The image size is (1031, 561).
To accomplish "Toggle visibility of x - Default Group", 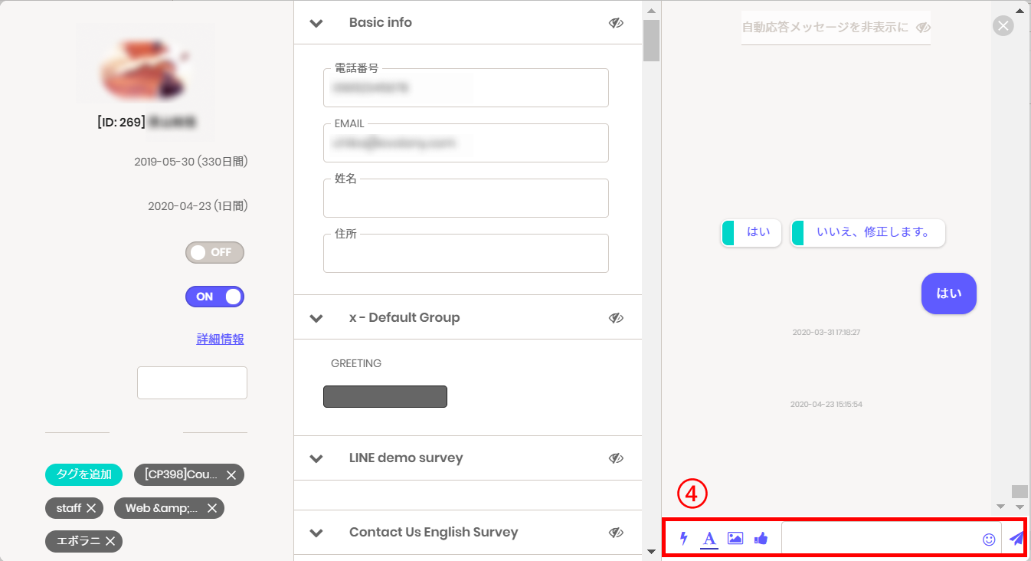I will coord(616,317).
